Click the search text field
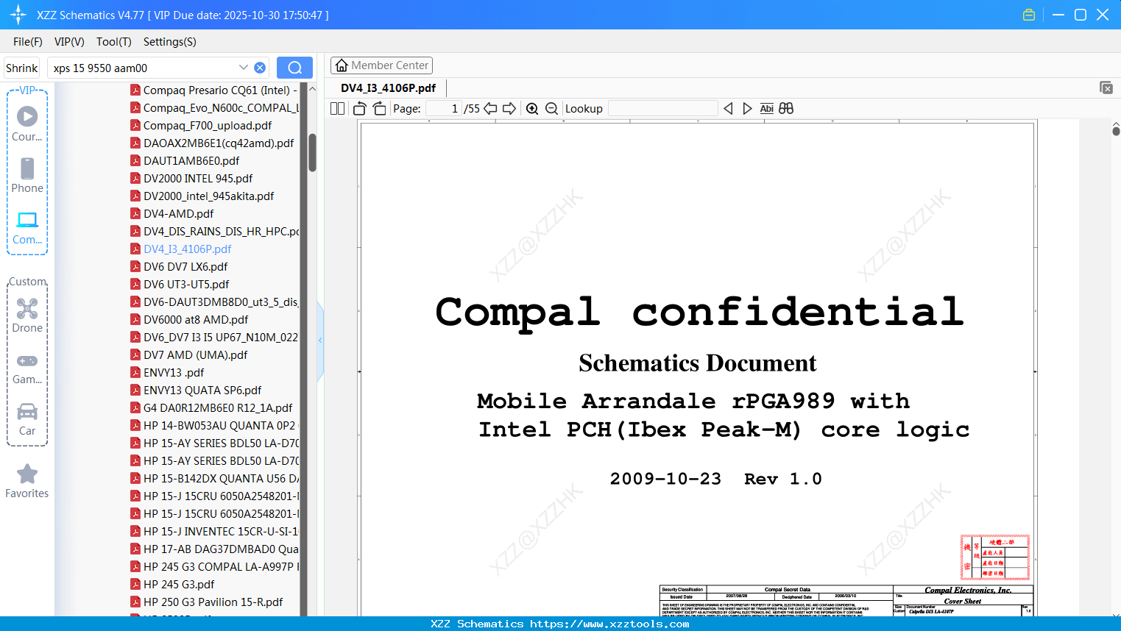 click(144, 68)
